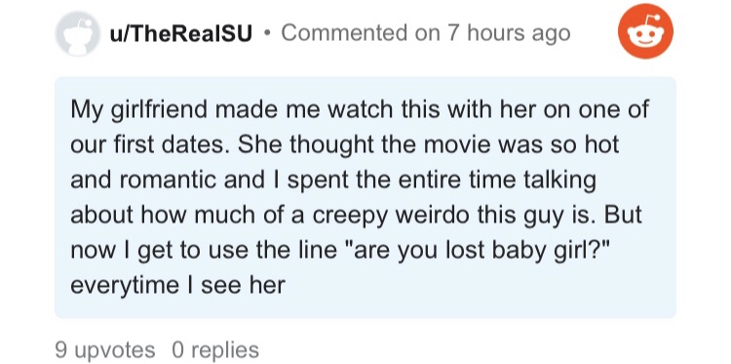Open the '0 replies' link
Screen dimensions: 731x364
pyautogui.click(x=215, y=350)
